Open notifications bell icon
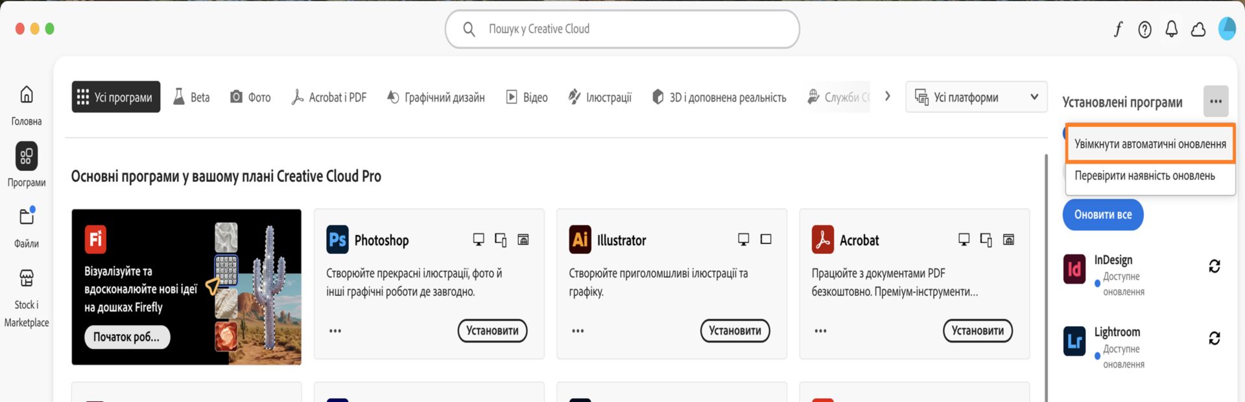Screen dimensions: 1245x402 (1171, 29)
